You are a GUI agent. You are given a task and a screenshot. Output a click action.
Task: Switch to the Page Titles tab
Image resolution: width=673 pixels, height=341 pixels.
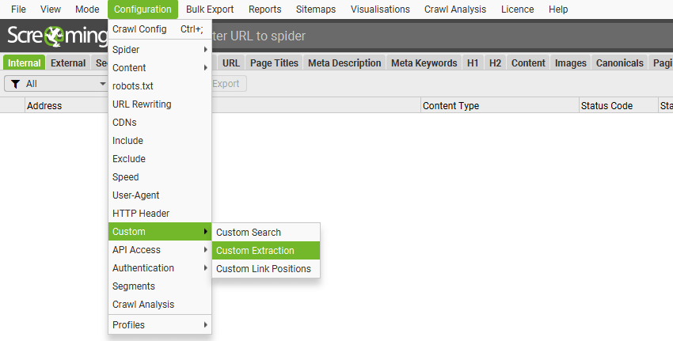click(x=274, y=63)
